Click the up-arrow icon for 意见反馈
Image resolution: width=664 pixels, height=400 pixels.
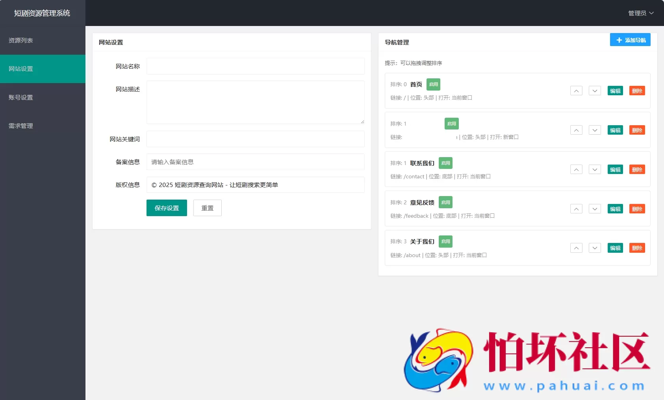point(576,209)
